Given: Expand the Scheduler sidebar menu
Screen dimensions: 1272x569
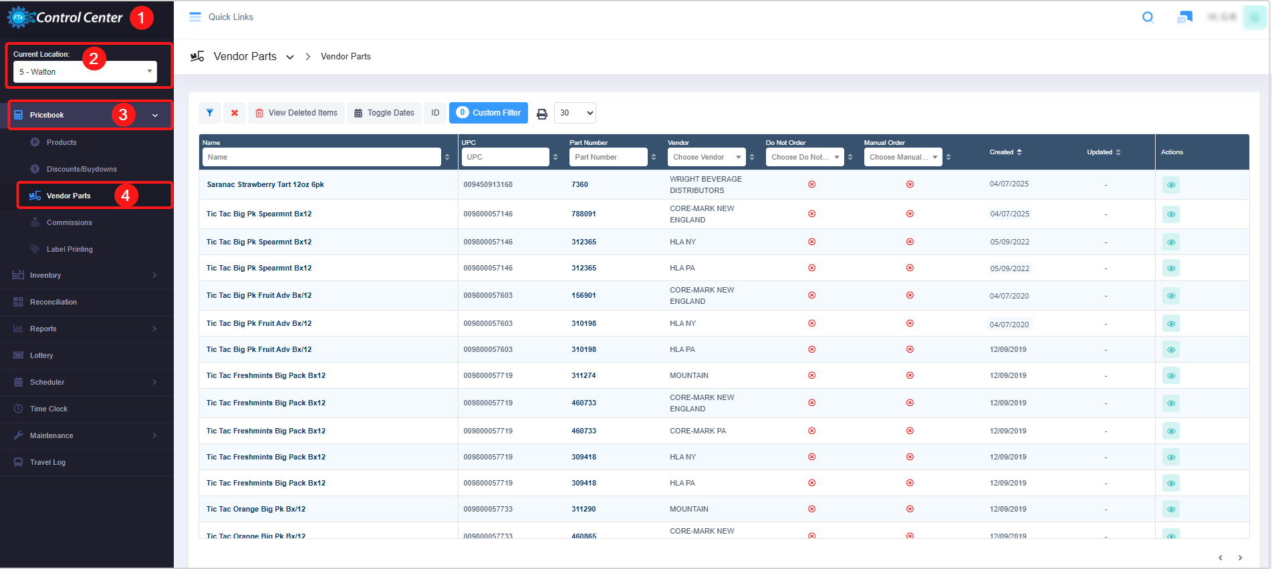Looking at the screenshot, I should point(87,382).
